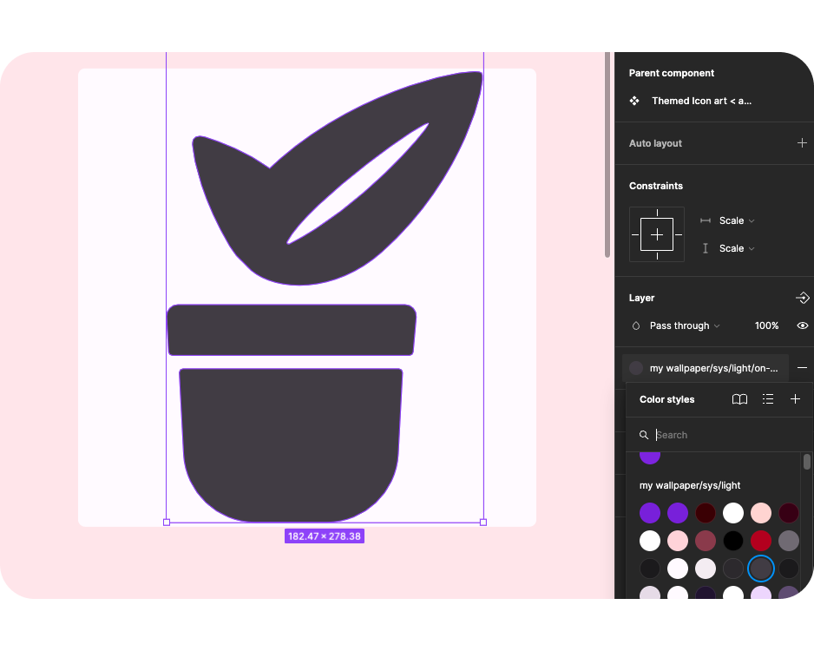Open the color style libraries book icon
The image size is (814, 651).
pyautogui.click(x=739, y=399)
